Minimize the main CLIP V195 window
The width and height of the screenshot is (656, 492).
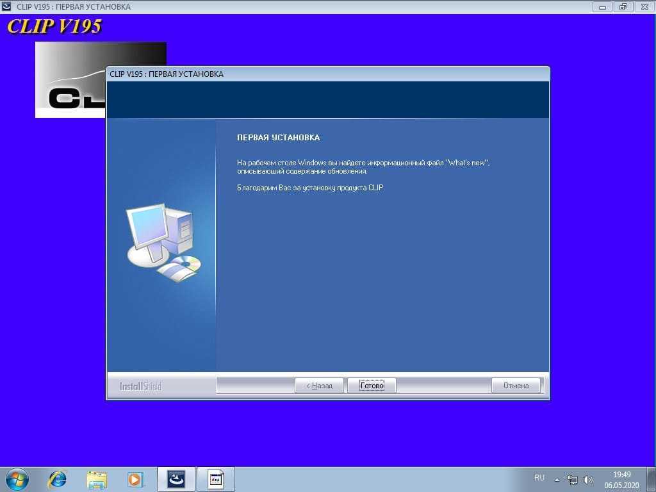[602, 6]
